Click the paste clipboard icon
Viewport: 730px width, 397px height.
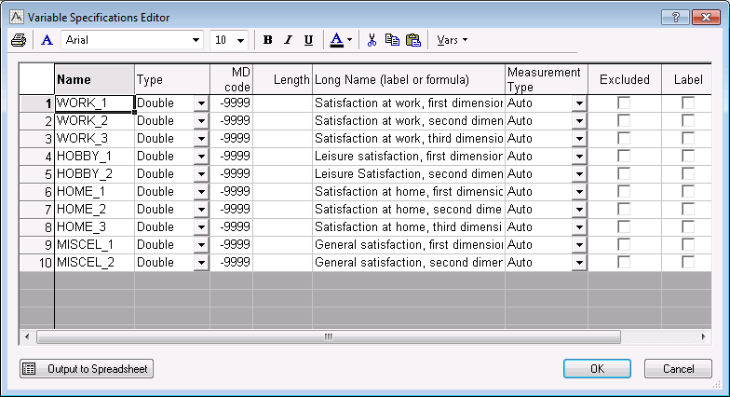coord(412,40)
